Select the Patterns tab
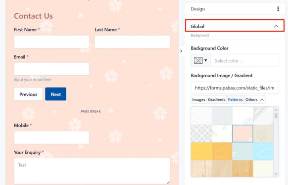The image size is (288, 185). click(x=235, y=99)
